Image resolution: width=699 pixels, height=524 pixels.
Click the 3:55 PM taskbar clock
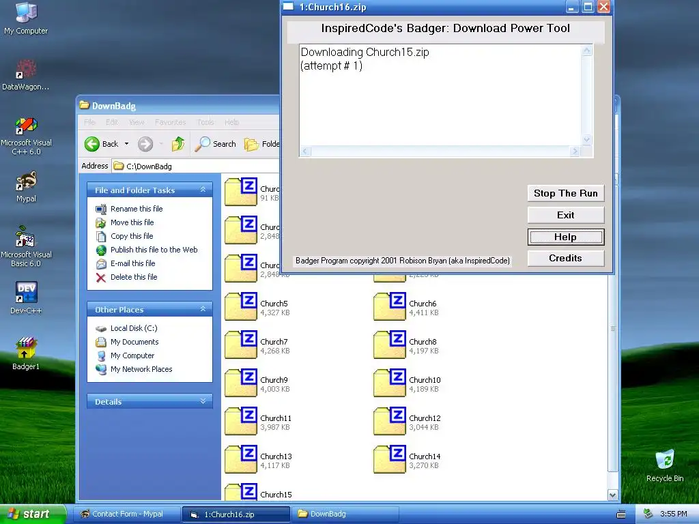click(x=674, y=514)
